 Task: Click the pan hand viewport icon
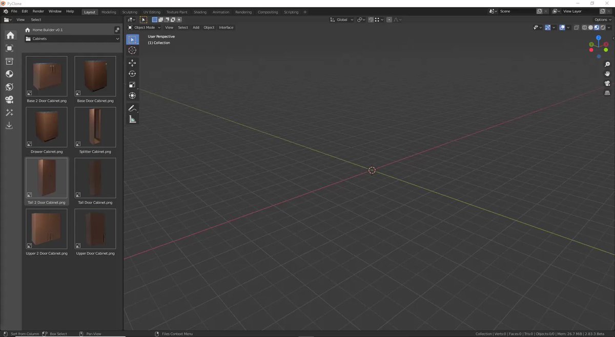point(607,74)
